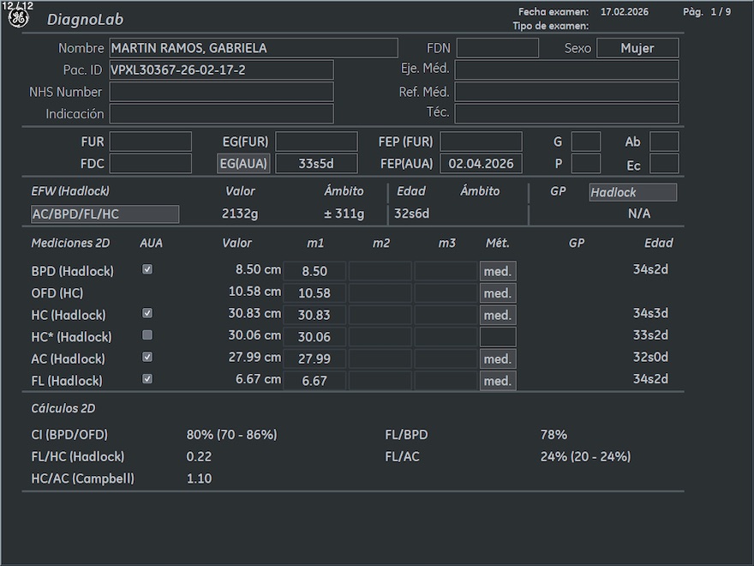Click the Nombre field with patient name
754x566 pixels.
pos(254,48)
